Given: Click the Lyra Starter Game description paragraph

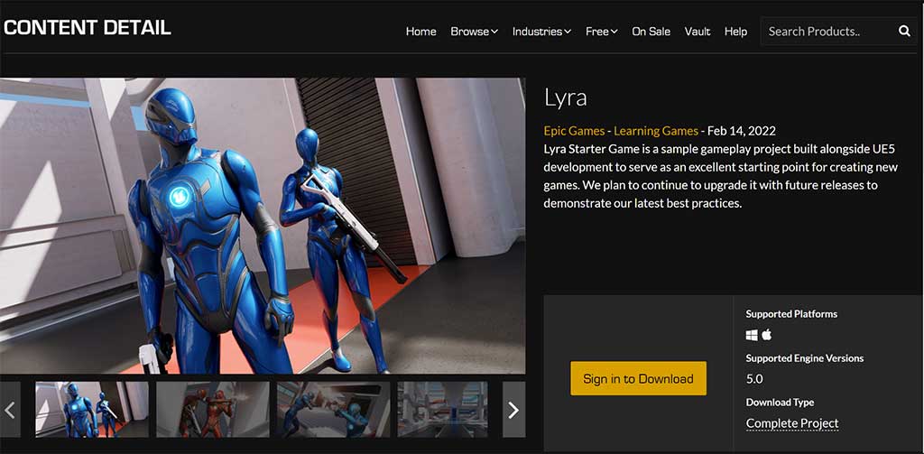Looking at the screenshot, I should coord(720,176).
